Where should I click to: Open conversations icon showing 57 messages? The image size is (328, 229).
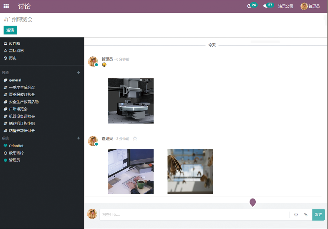[x=266, y=6]
